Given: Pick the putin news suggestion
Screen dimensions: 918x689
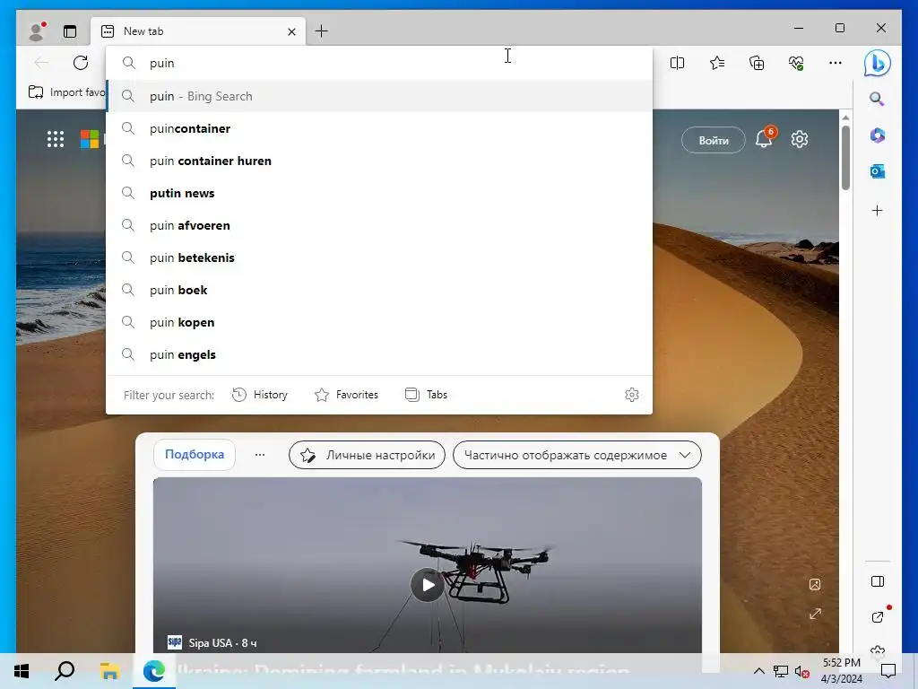Looking at the screenshot, I should point(379,193).
